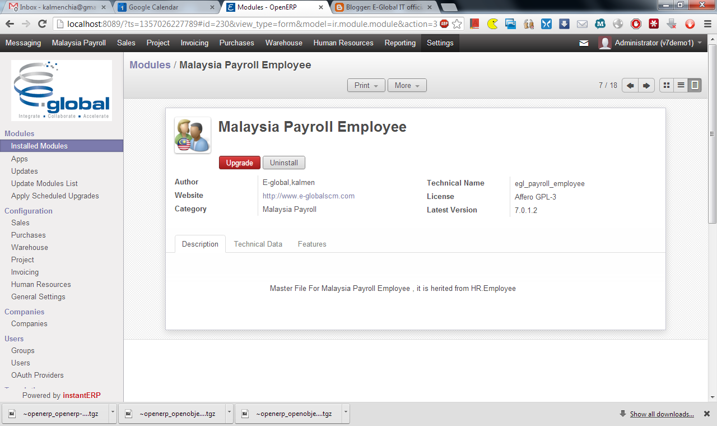Open the first downloaded openerp tgz file
717x426 pixels.
(57, 414)
